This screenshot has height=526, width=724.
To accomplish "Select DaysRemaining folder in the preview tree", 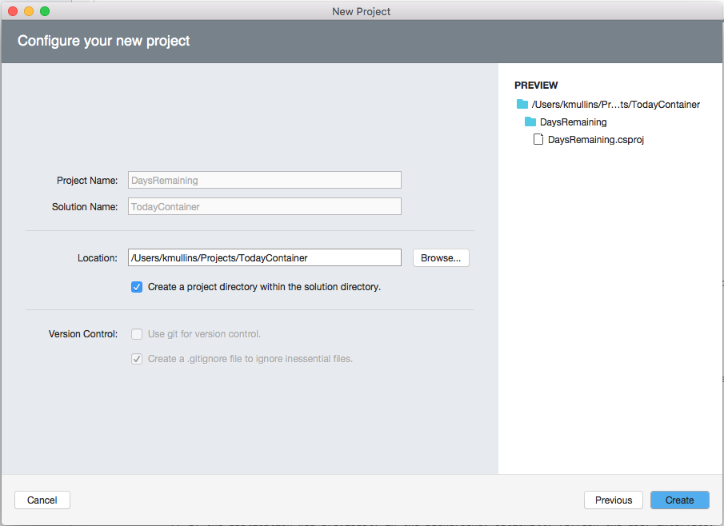I will pyautogui.click(x=573, y=122).
